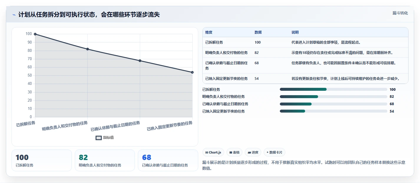Click the 进度 chip
Viewport: 420px width, 183px height.
[x=253, y=152]
